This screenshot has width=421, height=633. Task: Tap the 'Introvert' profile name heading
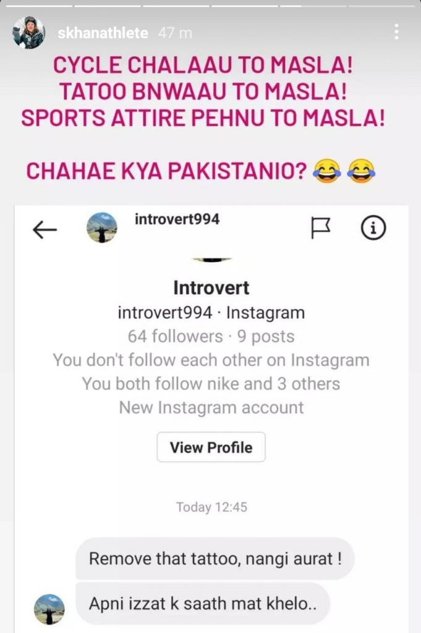(x=211, y=288)
